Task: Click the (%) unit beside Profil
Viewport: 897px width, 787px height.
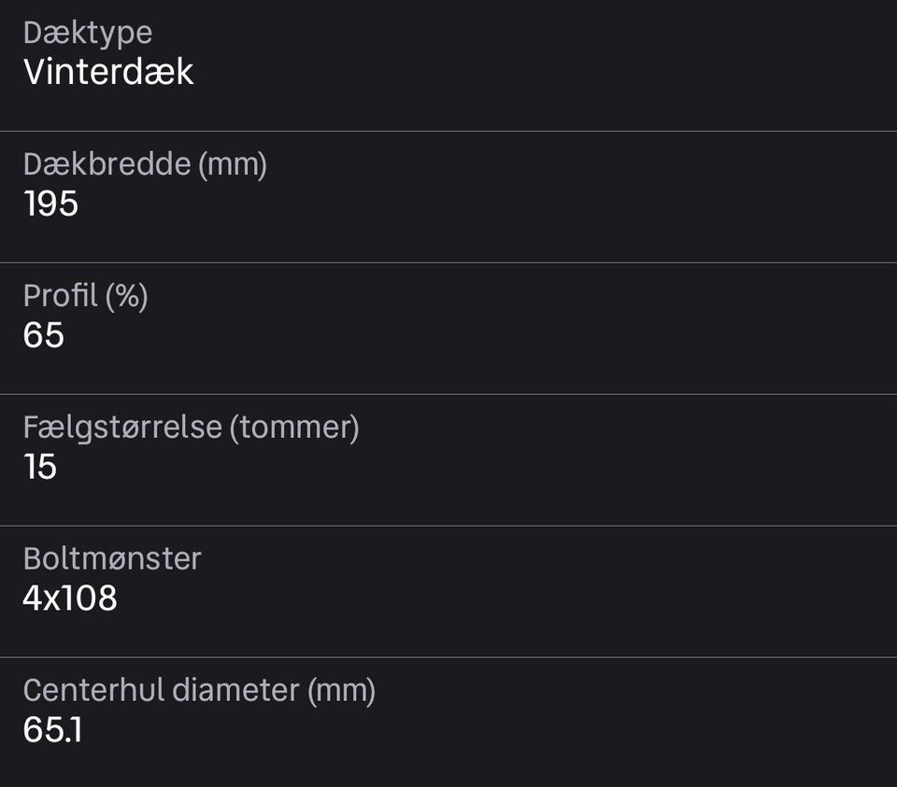Action: (127, 296)
